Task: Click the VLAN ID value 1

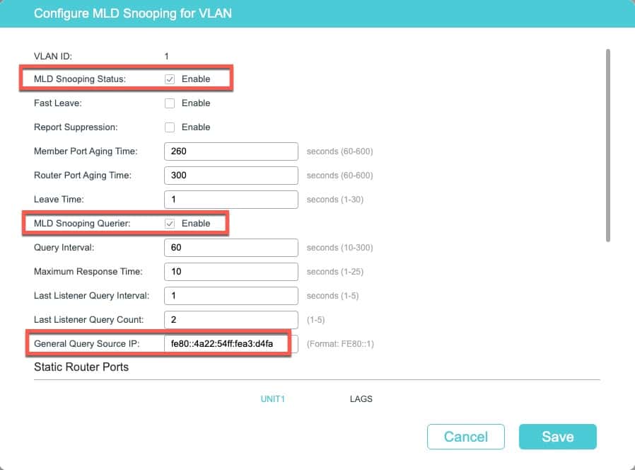Action: [x=166, y=57]
